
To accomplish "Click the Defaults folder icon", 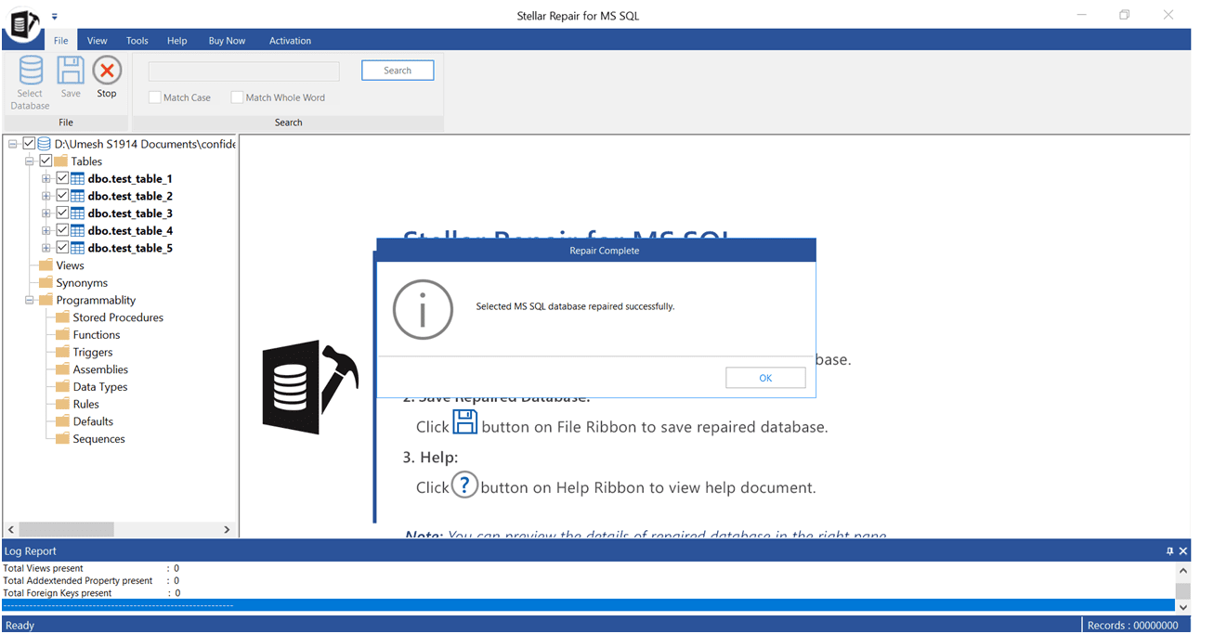I will click(x=62, y=421).
